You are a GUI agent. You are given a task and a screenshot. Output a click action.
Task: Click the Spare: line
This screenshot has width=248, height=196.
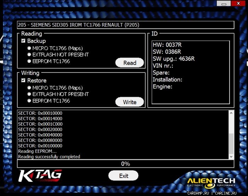pos(161,73)
